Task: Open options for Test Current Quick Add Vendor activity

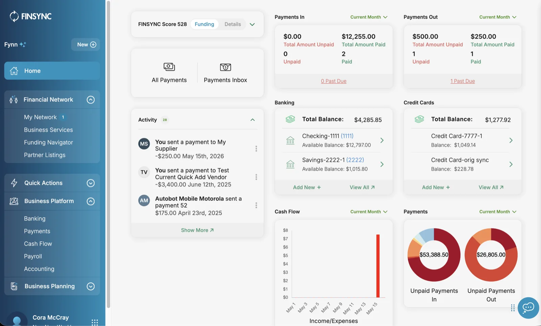Action: tap(256, 177)
